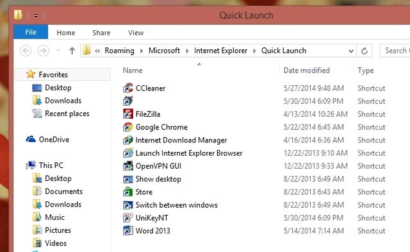Click the date 12/22/2013 9:10 AM

click(x=316, y=153)
